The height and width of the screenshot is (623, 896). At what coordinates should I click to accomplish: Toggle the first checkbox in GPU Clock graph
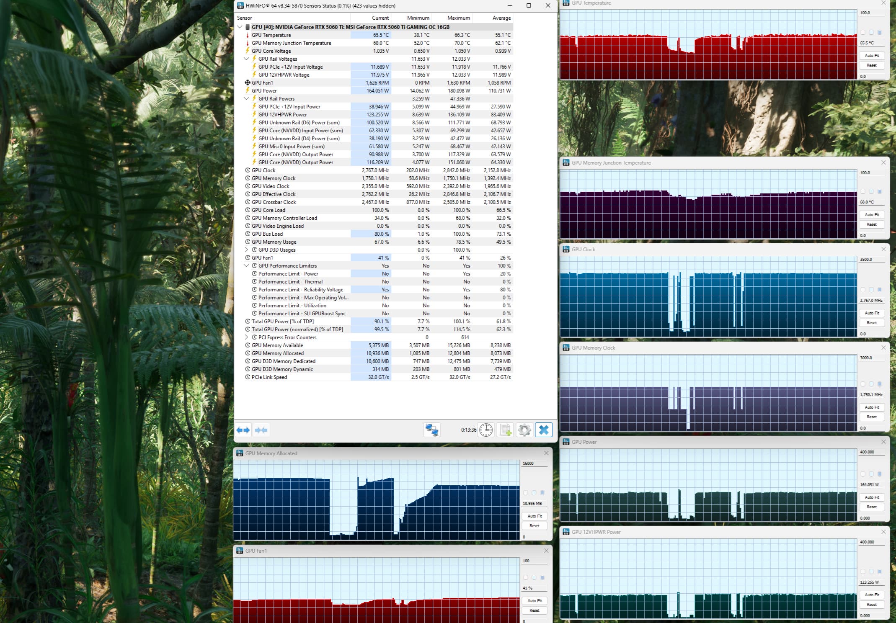862,290
